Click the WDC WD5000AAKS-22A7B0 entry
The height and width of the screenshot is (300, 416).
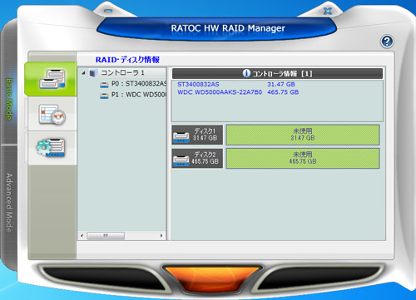220,92
